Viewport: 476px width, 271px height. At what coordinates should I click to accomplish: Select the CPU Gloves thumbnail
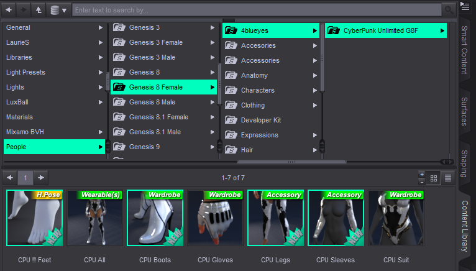pyautogui.click(x=215, y=218)
